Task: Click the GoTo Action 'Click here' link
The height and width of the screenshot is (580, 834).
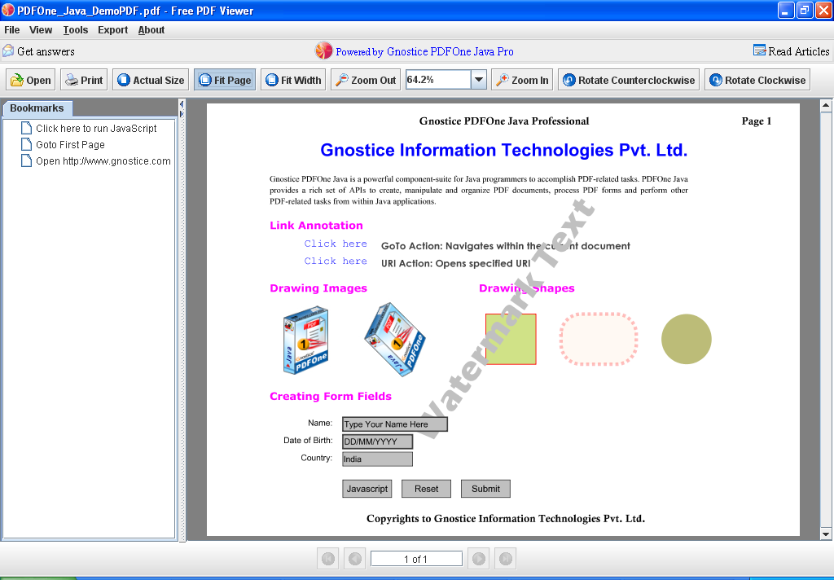Action: (x=336, y=244)
